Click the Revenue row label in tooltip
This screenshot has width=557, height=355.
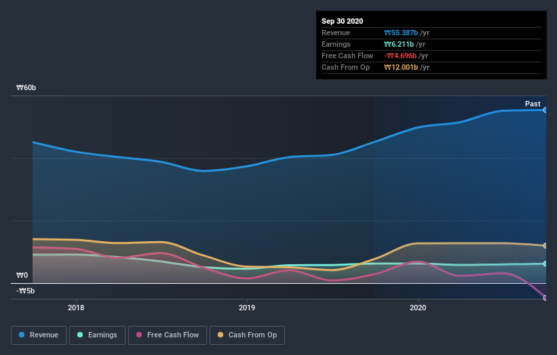pyautogui.click(x=336, y=33)
